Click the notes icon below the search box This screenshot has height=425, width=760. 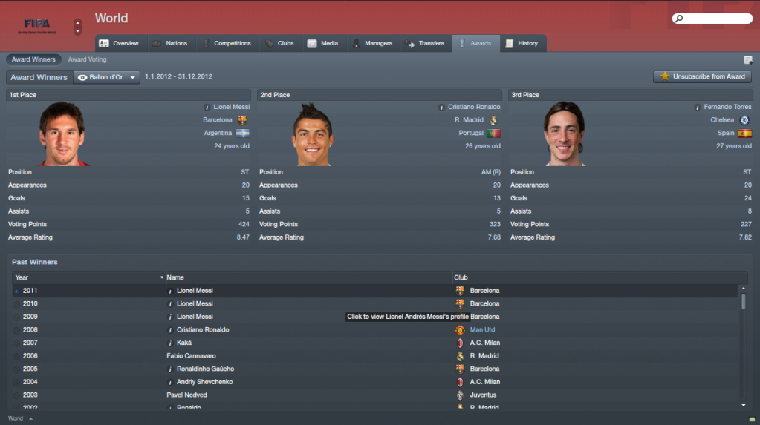point(748,60)
